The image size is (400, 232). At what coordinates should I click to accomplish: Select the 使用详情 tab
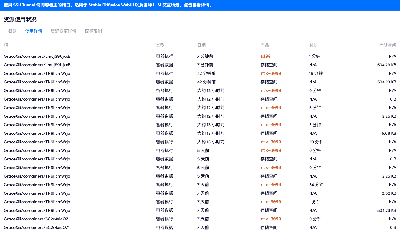pos(33,31)
